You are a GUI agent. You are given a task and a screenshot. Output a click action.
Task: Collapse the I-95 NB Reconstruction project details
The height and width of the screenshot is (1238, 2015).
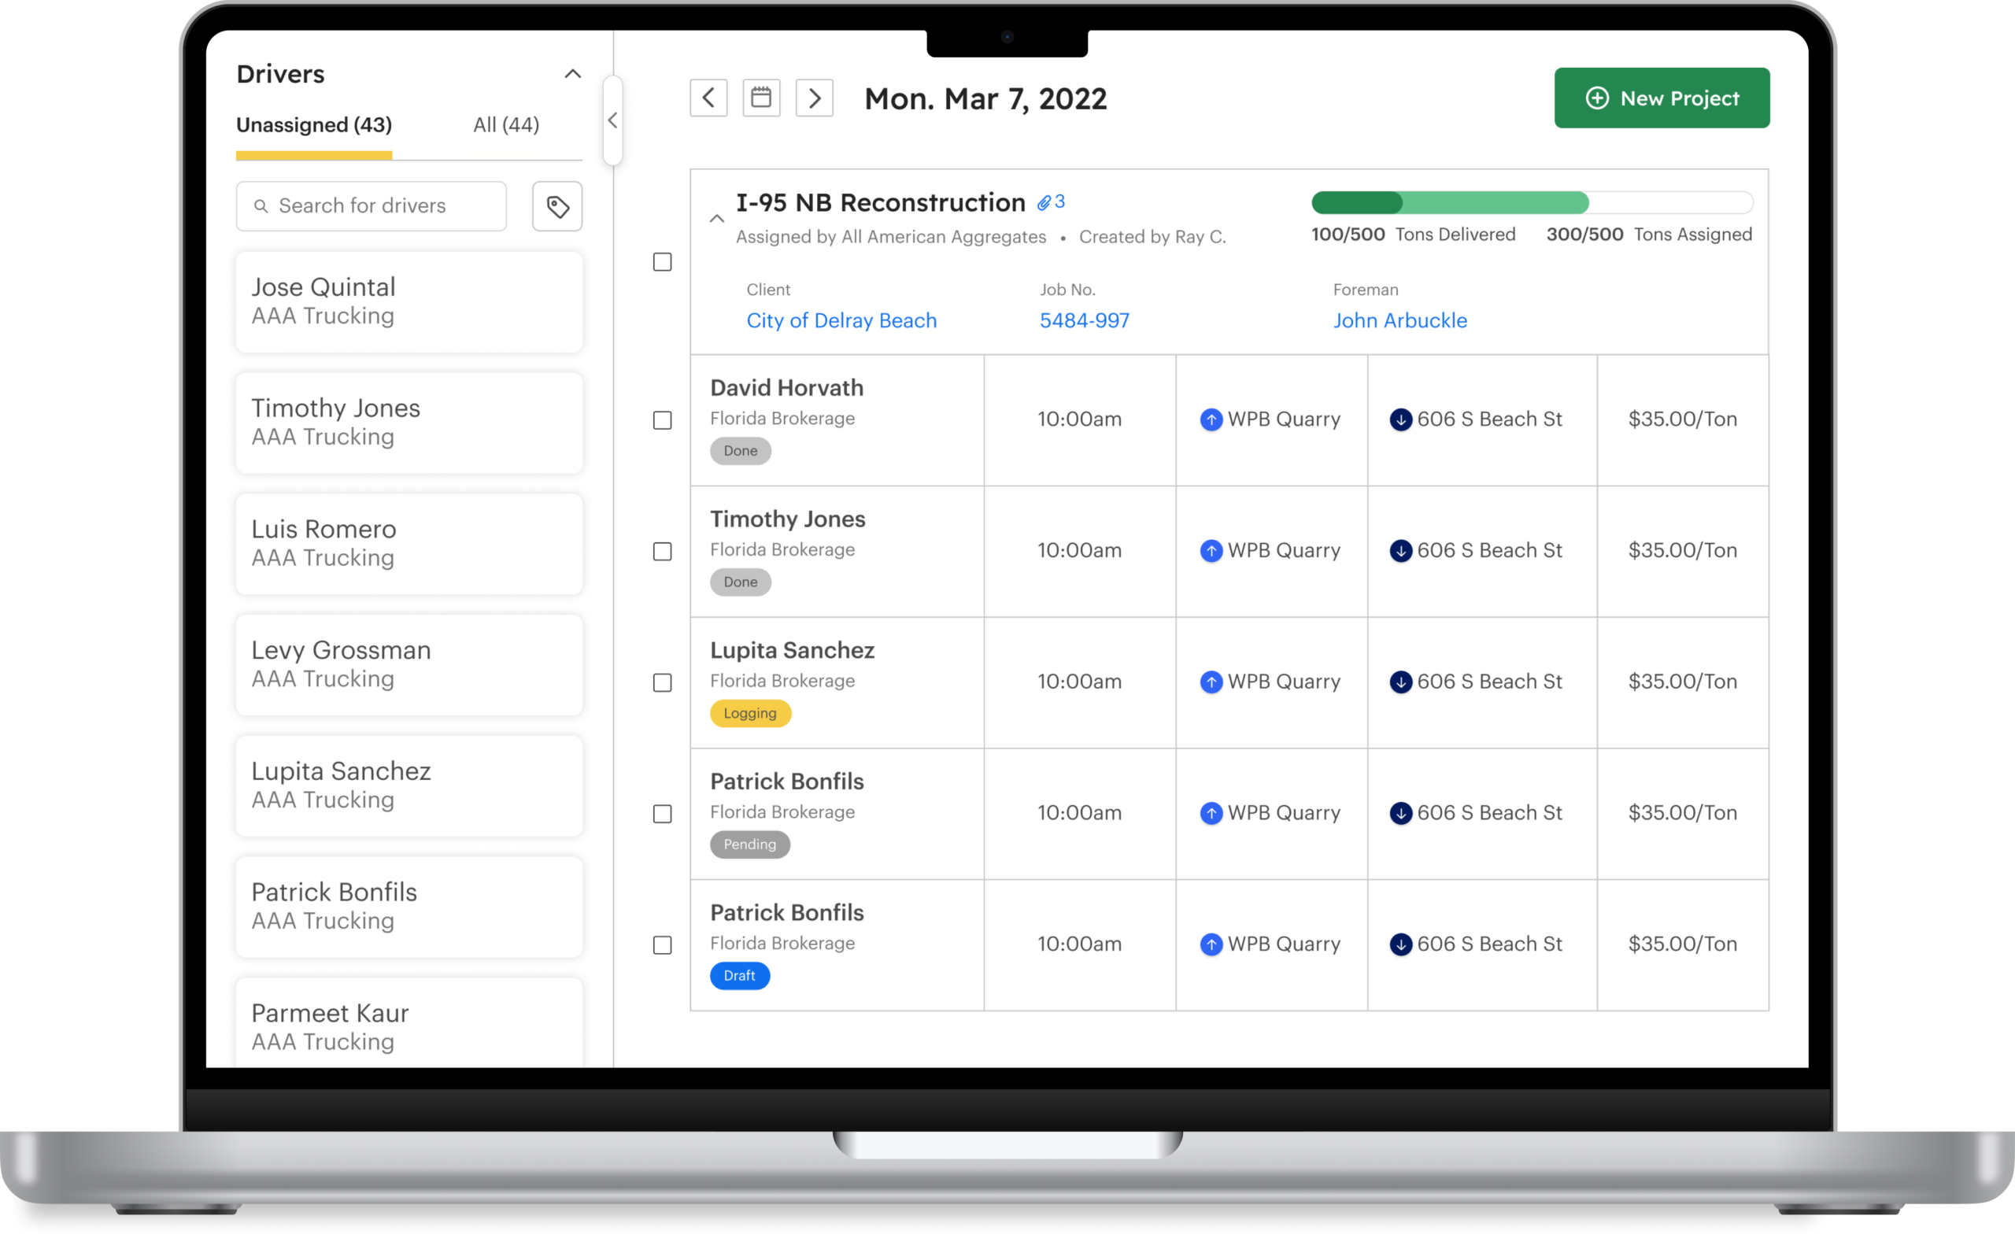click(x=716, y=219)
